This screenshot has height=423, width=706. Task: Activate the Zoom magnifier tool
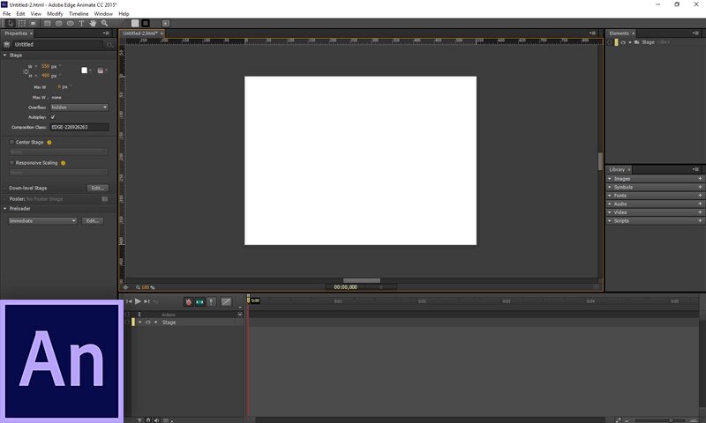[x=104, y=24]
